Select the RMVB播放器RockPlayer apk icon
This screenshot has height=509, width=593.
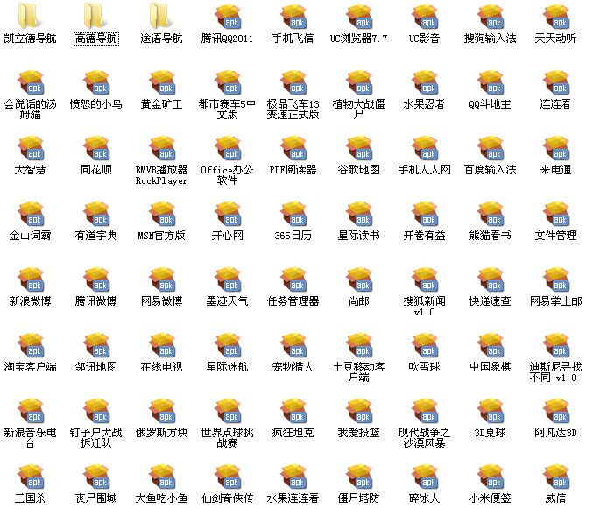162,148
